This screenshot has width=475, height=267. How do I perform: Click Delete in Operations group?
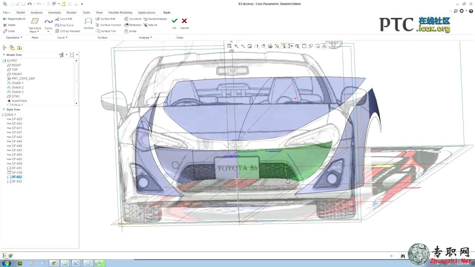(x=9, y=25)
